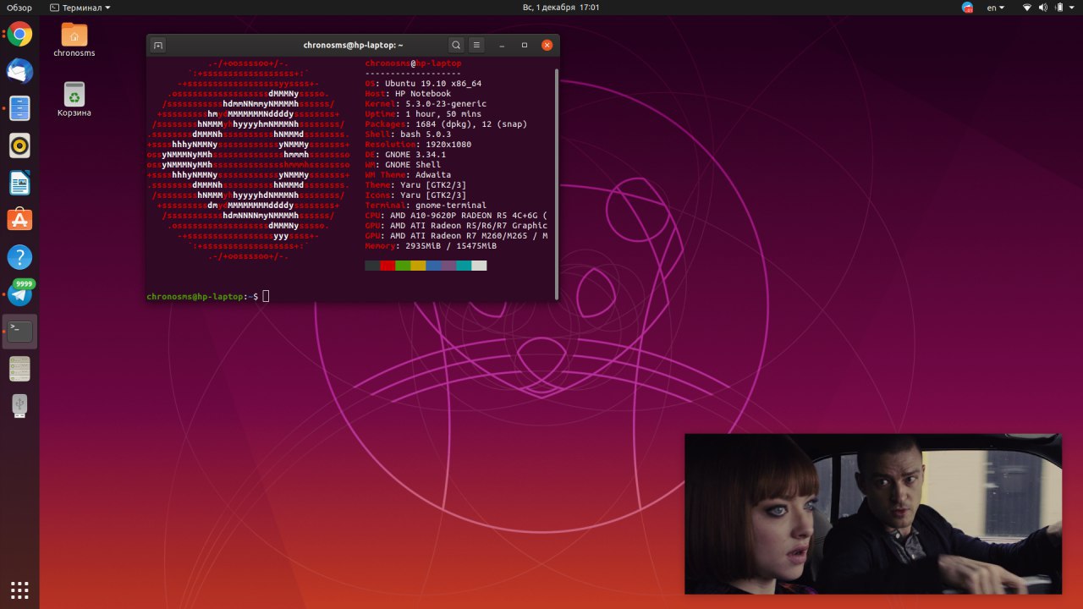Image resolution: width=1083 pixels, height=609 pixels.
Task: Click the Telegram tray icon in top bar
Action: point(967,8)
